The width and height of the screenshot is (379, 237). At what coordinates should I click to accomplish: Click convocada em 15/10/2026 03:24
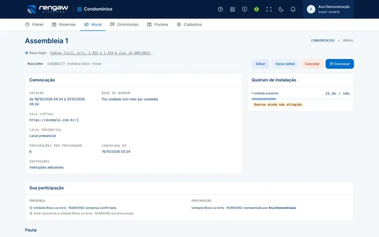click(116, 152)
